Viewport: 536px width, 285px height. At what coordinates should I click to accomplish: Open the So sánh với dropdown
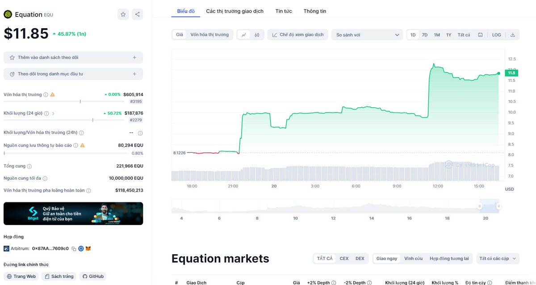coord(367,35)
